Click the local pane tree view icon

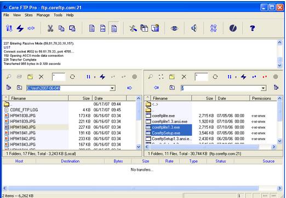pos(9,87)
